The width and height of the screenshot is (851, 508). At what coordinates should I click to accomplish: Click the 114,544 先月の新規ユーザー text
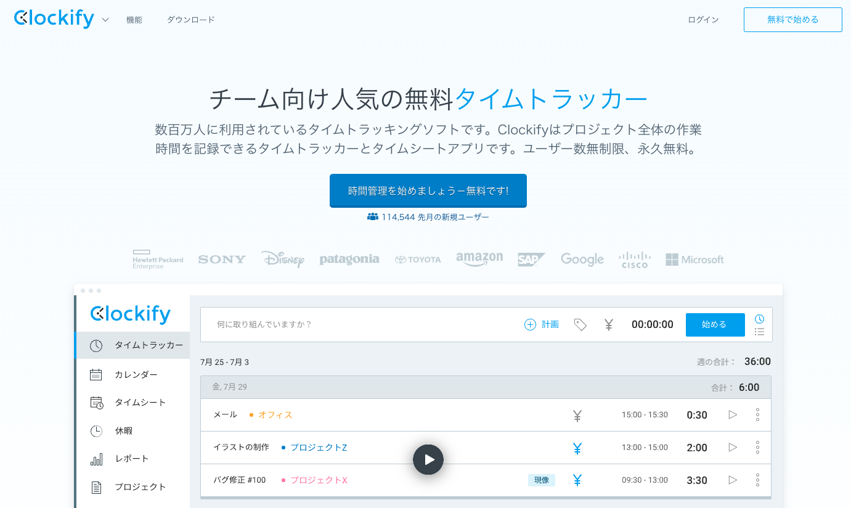tap(435, 217)
